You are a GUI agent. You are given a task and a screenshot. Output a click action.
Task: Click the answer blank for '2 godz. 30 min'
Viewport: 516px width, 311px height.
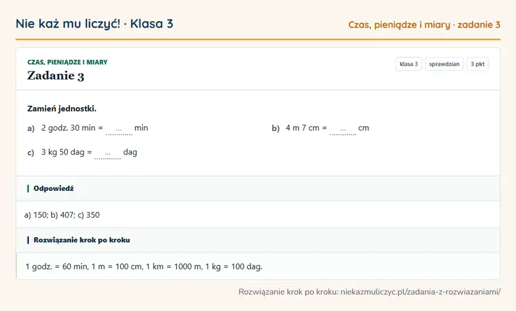pos(119,129)
